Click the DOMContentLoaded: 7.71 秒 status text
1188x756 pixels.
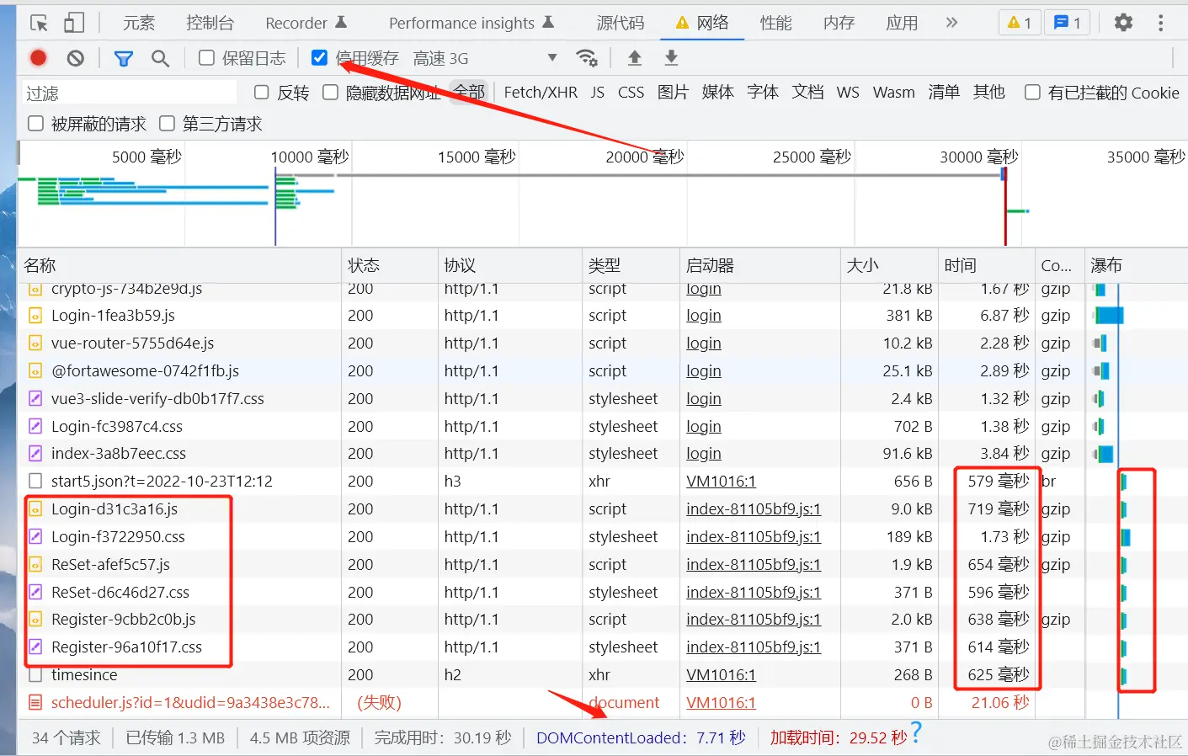pos(641,738)
